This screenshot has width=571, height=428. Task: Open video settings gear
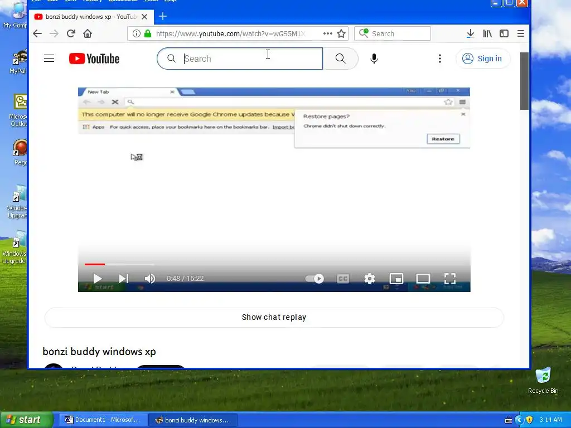pyautogui.click(x=370, y=279)
